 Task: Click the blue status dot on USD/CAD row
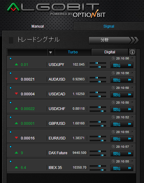point(10,88)
